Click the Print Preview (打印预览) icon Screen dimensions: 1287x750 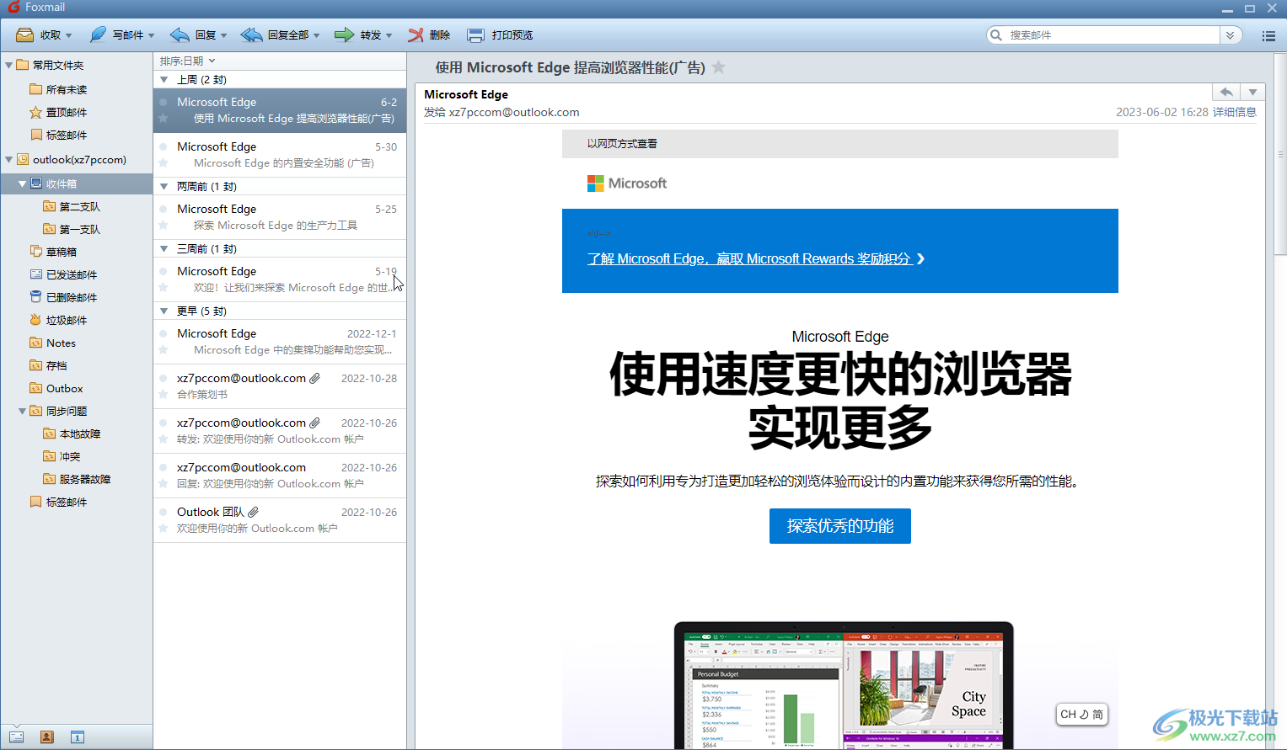[476, 35]
